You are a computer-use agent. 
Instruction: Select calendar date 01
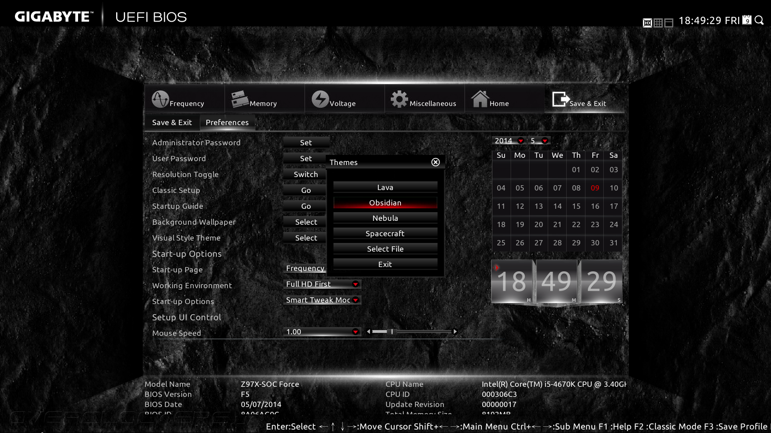[576, 169]
